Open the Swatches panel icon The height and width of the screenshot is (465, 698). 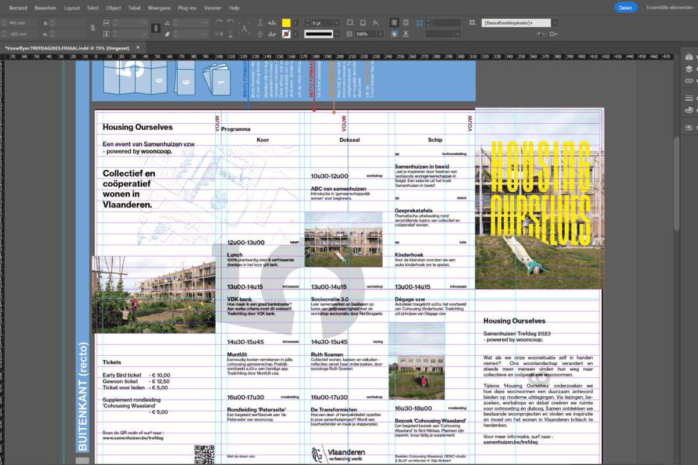[689, 127]
